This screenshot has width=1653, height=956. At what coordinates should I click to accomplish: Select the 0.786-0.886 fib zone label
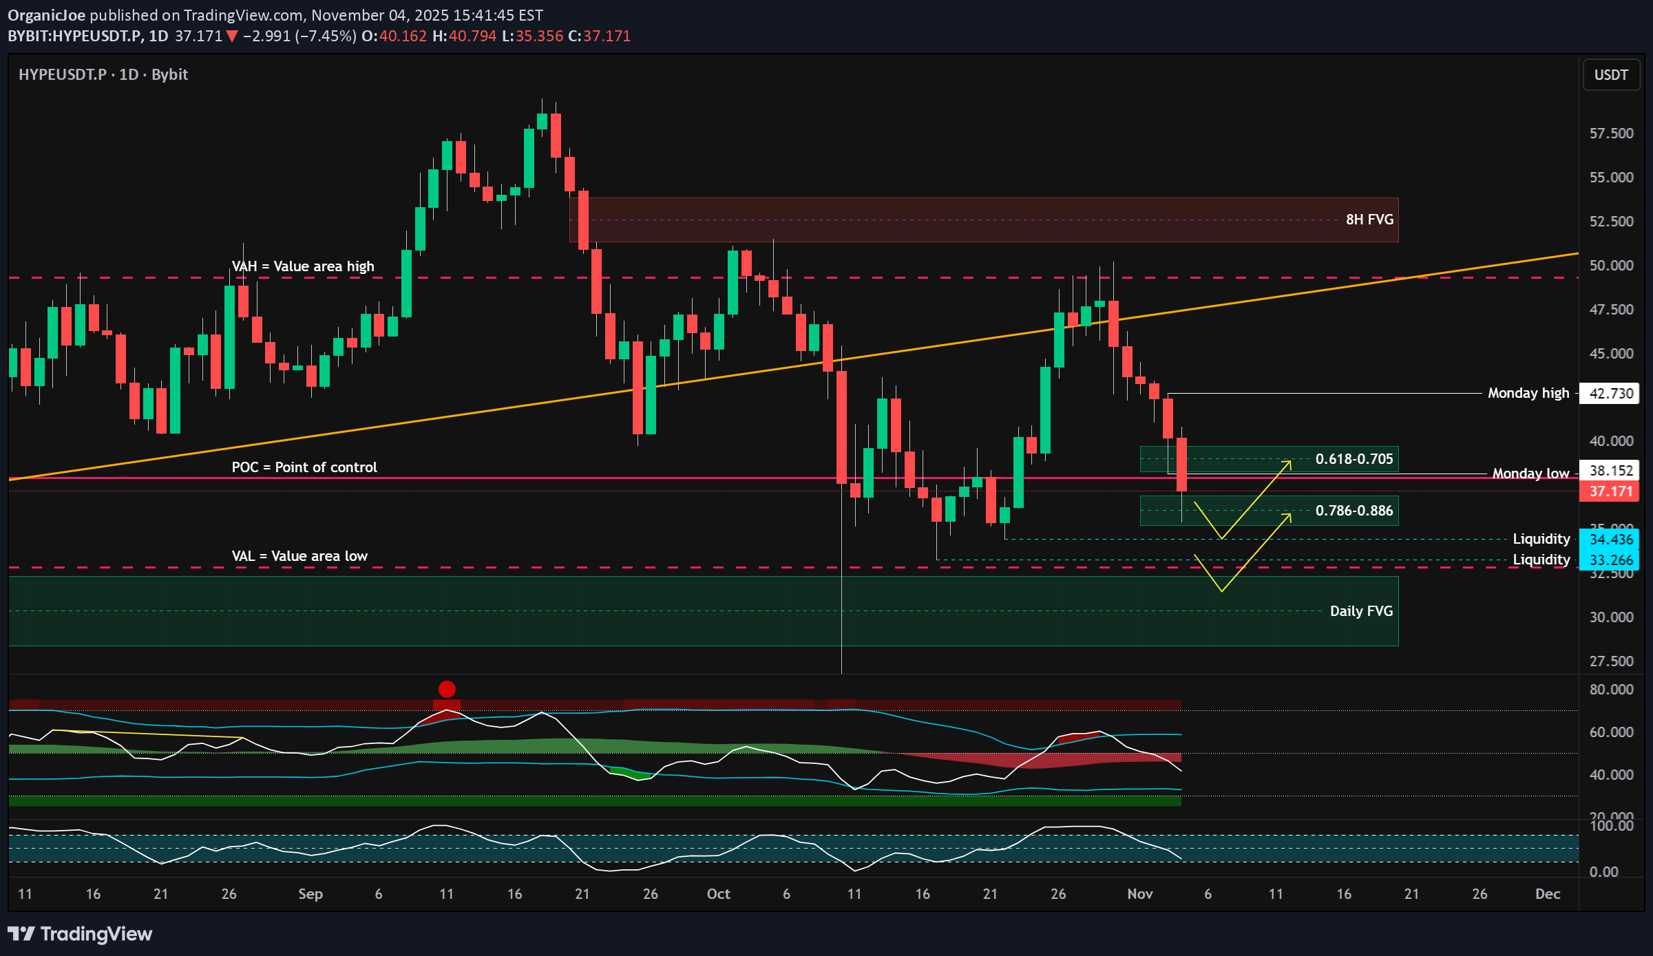(1354, 511)
